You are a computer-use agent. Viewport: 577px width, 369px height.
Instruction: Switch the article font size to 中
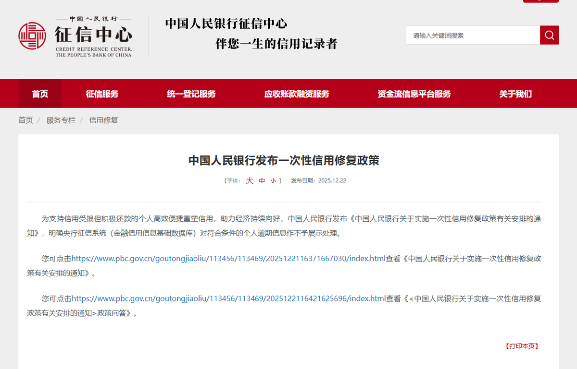(x=262, y=181)
